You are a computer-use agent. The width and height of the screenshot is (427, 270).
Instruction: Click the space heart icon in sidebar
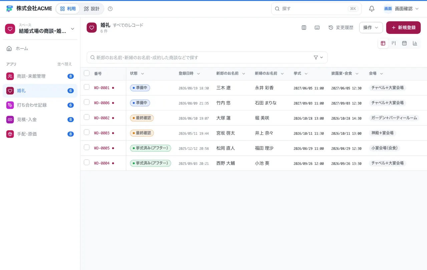(10, 29)
